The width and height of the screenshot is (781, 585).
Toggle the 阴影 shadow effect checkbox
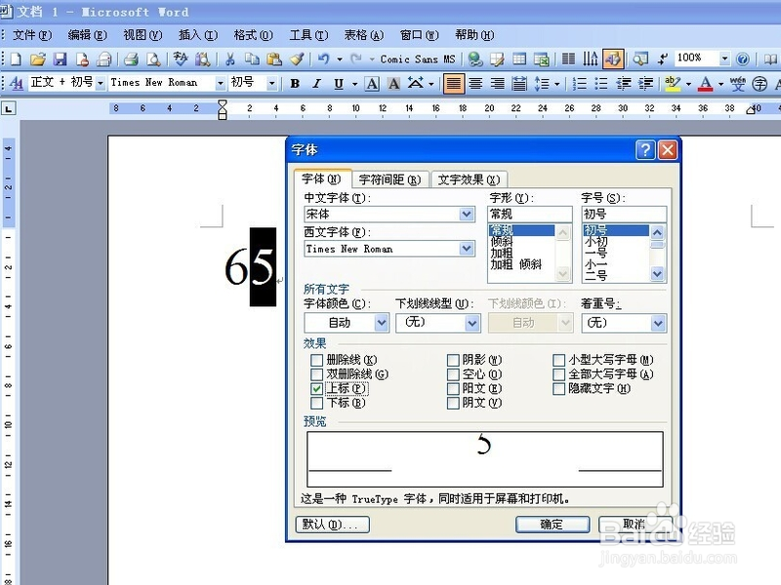(453, 360)
